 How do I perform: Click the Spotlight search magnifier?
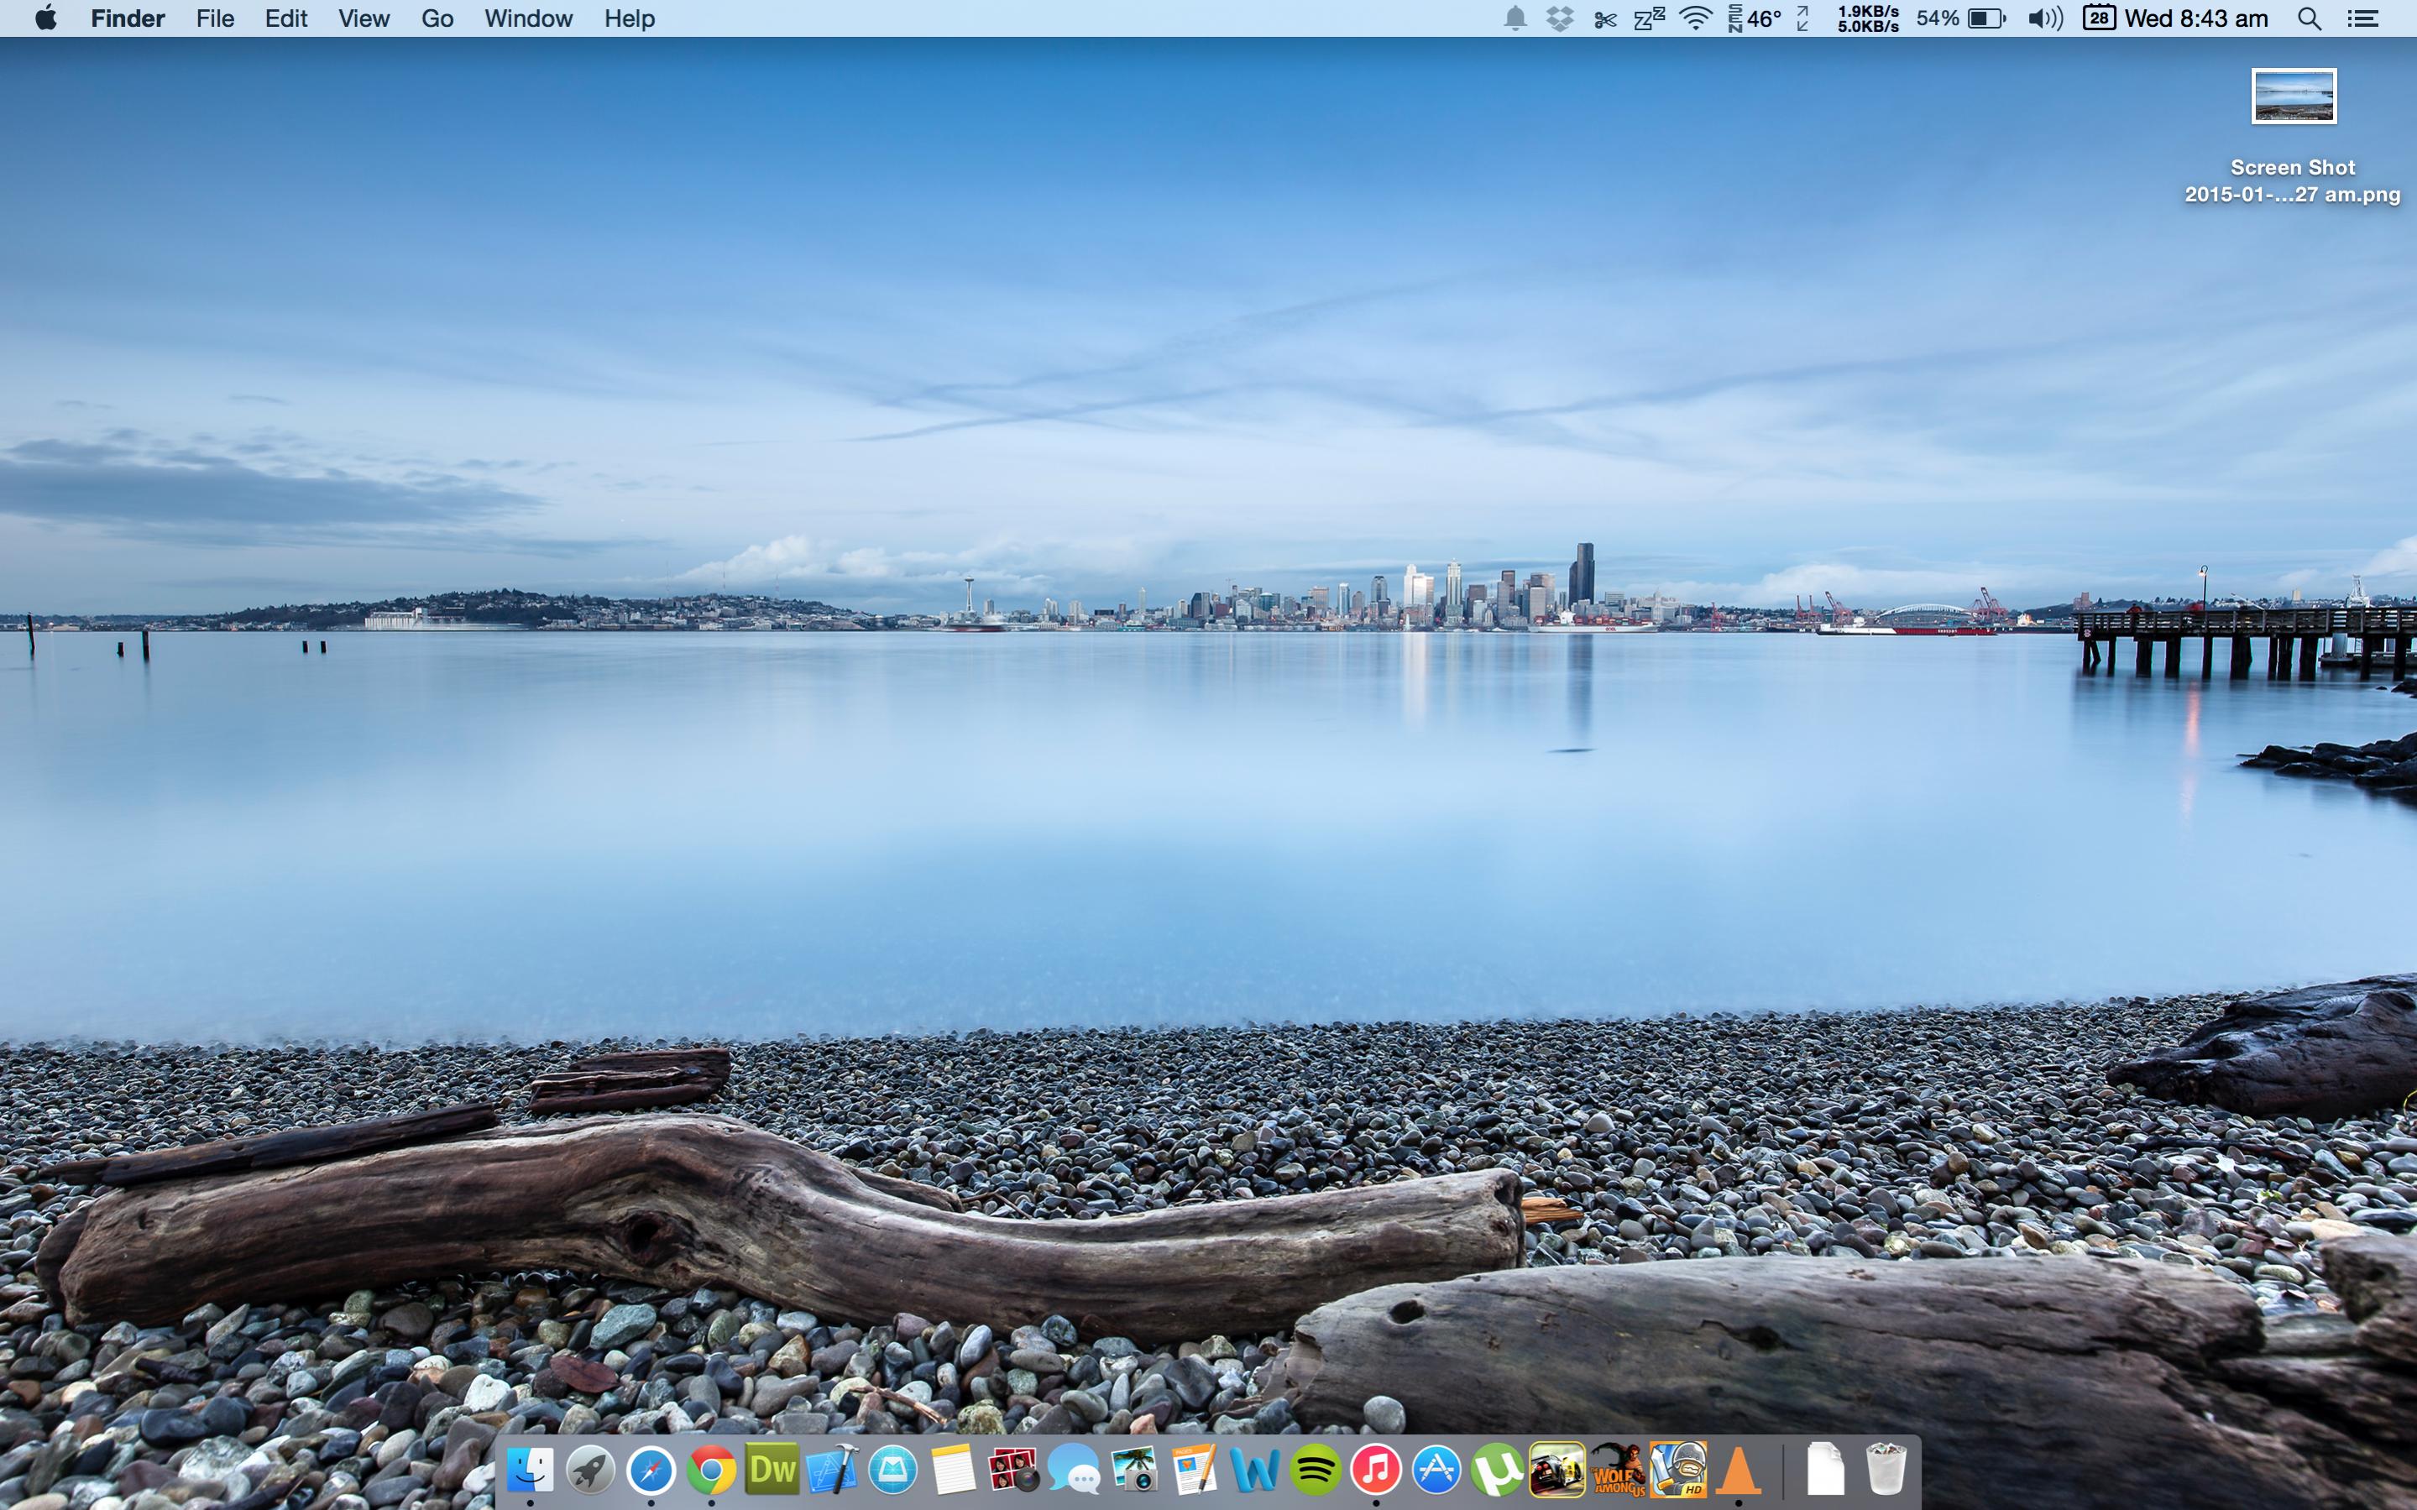pyautogui.click(x=2308, y=18)
